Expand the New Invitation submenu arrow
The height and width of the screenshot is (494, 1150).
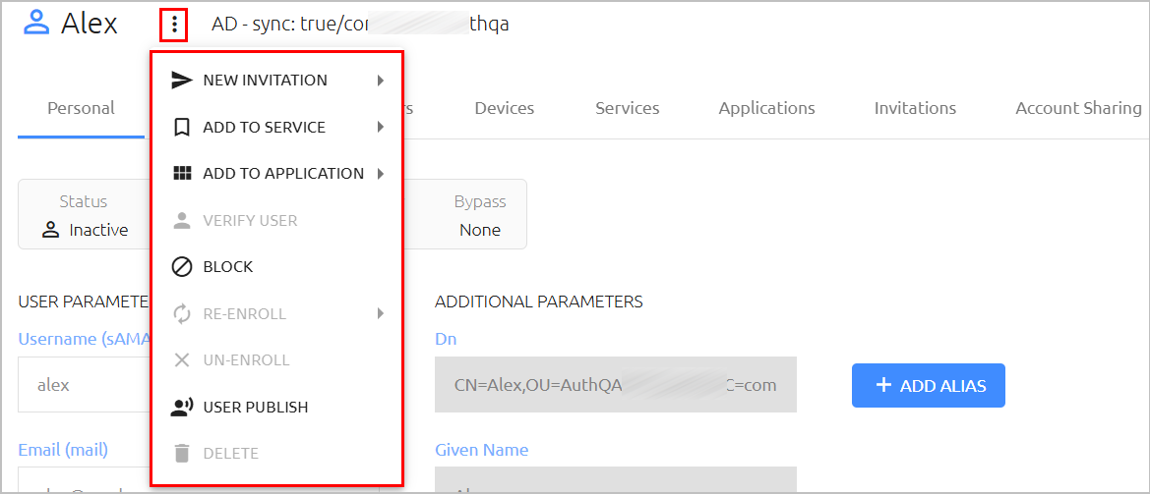(381, 81)
